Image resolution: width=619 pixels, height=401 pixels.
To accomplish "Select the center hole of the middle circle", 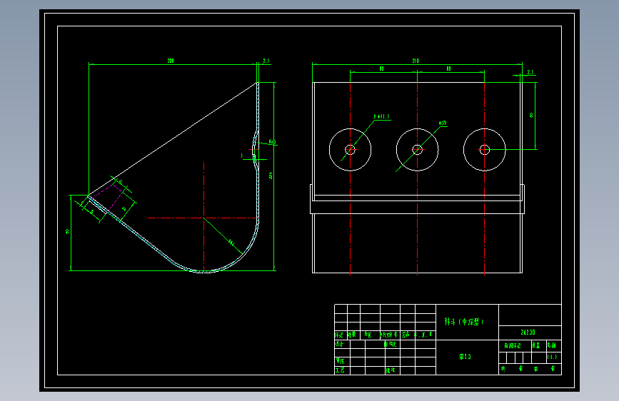I will tap(417, 150).
